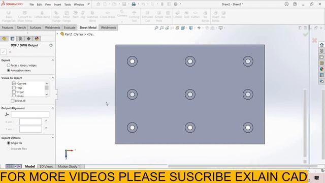
Task: Click Zoom to Fit magnifier icon
Action: (x=156, y=28)
